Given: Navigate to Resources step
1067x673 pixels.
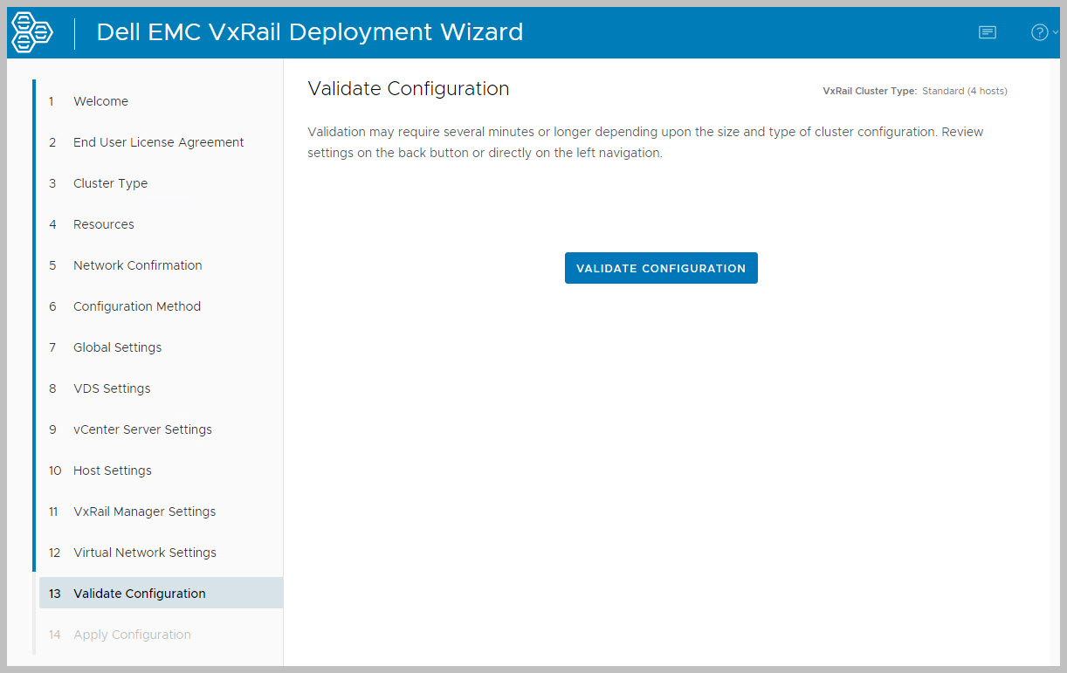Looking at the screenshot, I should coord(103,224).
